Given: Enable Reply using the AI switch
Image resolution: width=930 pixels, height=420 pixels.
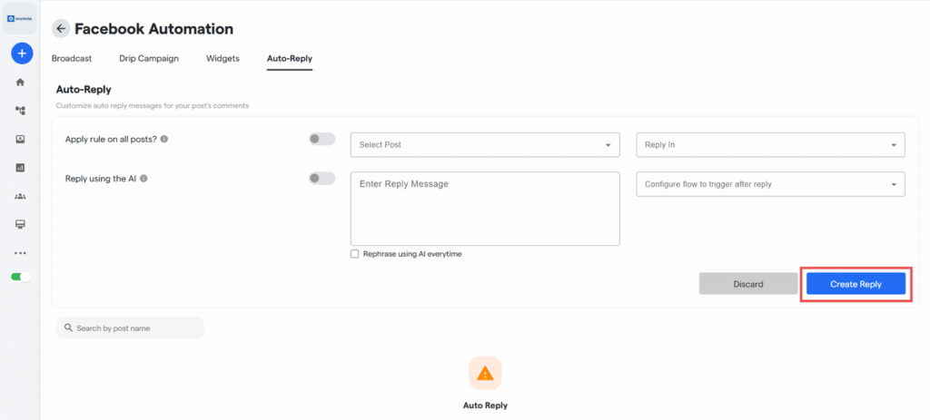Looking at the screenshot, I should tap(322, 179).
